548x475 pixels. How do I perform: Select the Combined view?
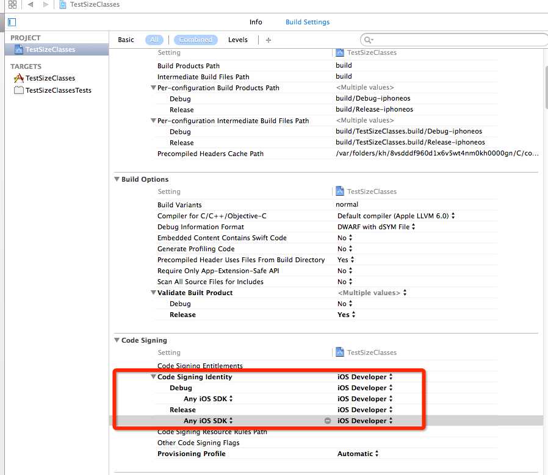(196, 40)
